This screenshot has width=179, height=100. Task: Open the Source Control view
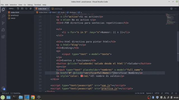3,23
